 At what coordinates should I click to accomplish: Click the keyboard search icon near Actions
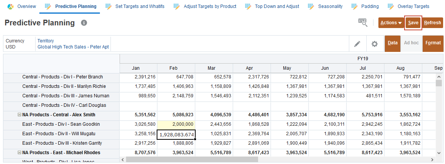point(363,23)
